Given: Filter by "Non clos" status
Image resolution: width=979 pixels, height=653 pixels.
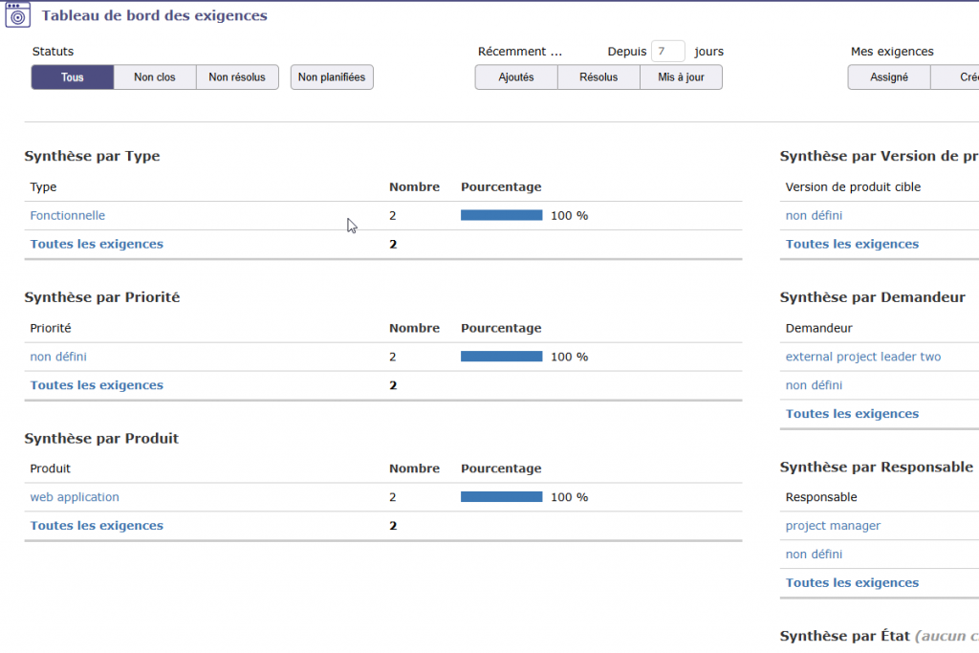Looking at the screenshot, I should coord(154,76).
